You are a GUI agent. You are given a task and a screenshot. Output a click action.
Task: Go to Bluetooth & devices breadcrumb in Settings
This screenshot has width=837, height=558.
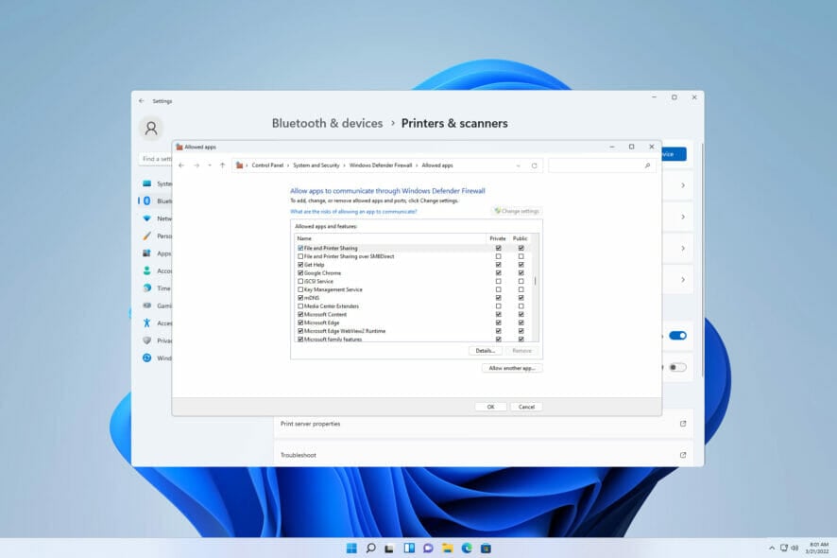[327, 124]
